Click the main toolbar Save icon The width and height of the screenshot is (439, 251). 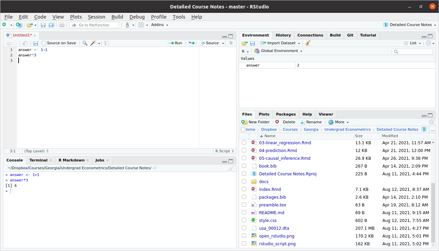pos(43,25)
